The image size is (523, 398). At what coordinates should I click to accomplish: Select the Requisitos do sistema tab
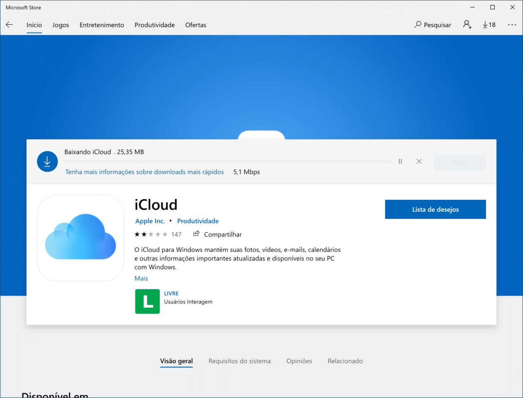(240, 361)
